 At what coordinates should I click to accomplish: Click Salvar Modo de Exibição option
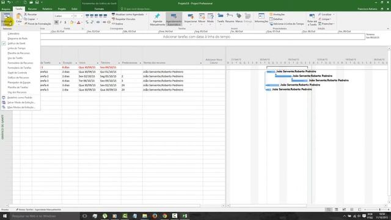pos(21,102)
